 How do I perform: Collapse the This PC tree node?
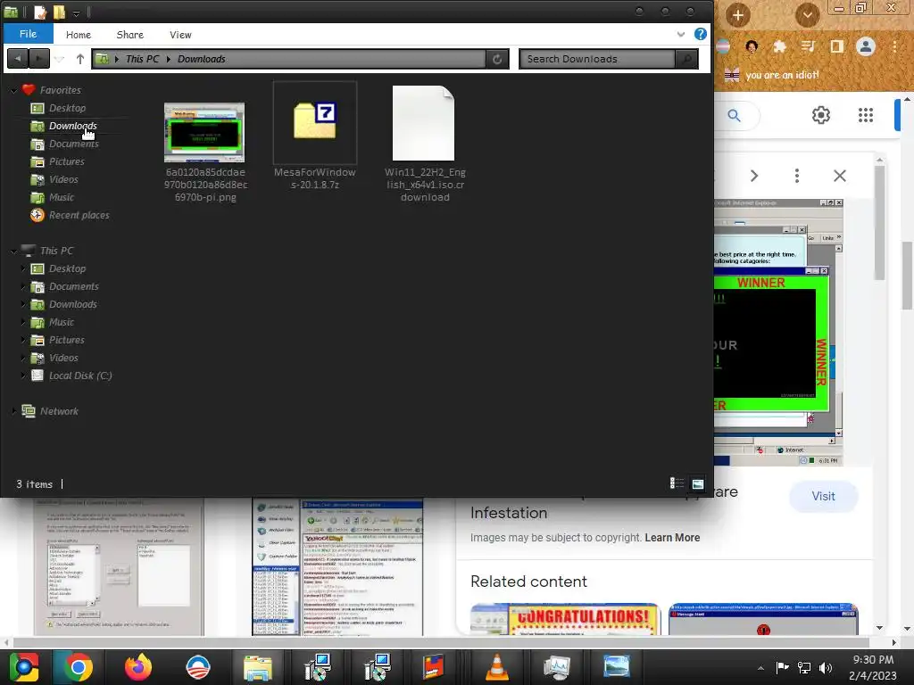click(x=13, y=251)
